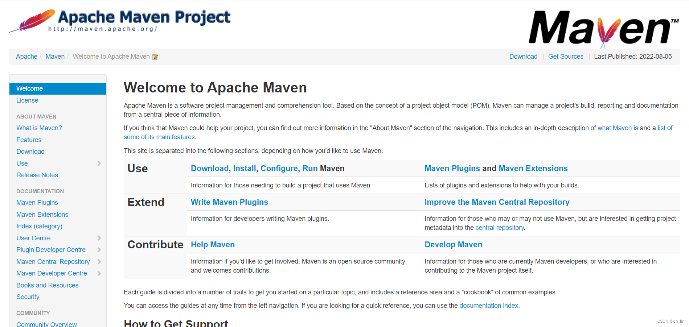Expand the Use sidebar chevron
The image size is (689, 327).
[x=99, y=163]
